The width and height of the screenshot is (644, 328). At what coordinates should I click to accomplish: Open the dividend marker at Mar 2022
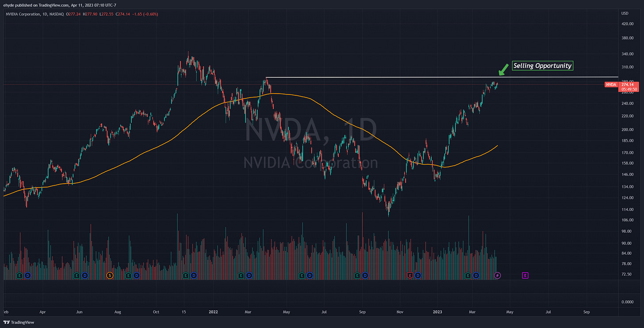pos(249,275)
